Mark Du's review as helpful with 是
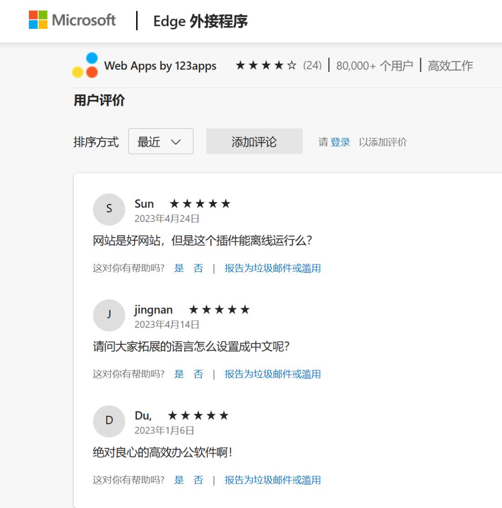This screenshot has height=508, width=502. point(179,480)
